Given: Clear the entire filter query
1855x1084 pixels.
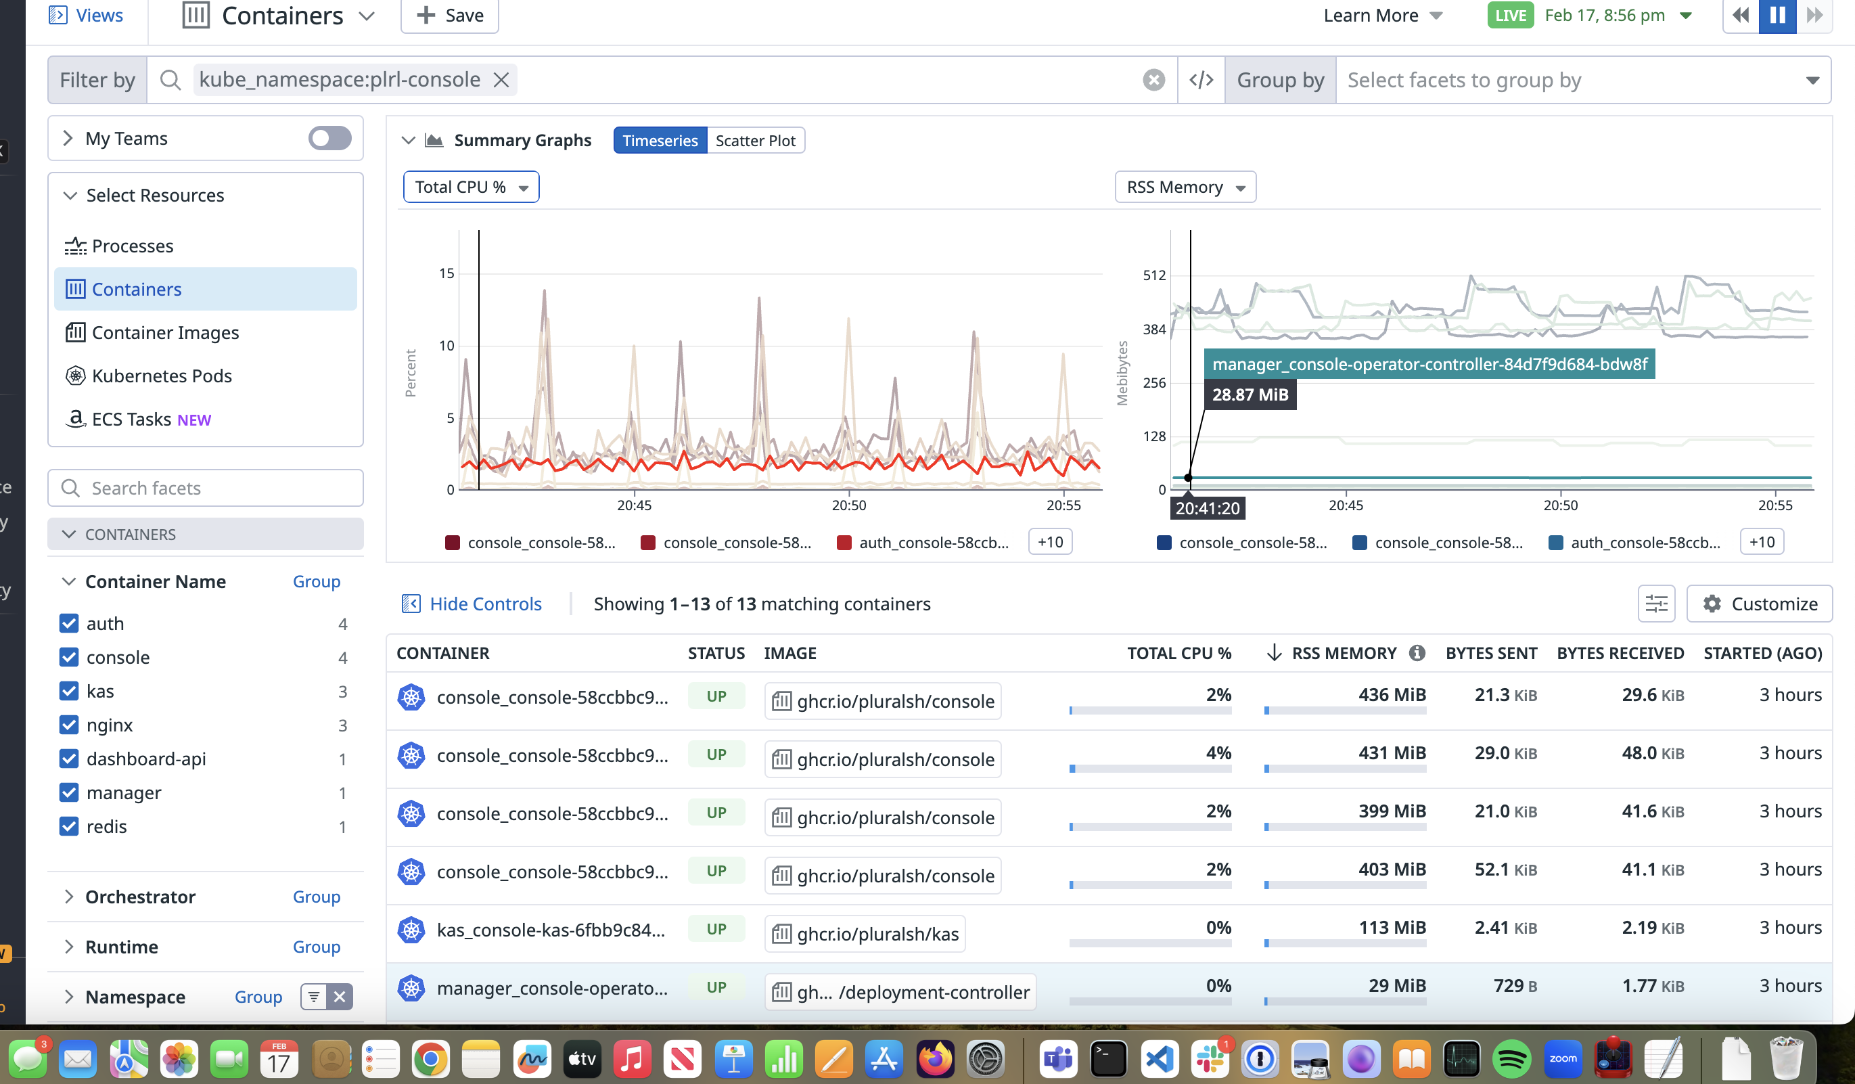Looking at the screenshot, I should tap(1153, 80).
